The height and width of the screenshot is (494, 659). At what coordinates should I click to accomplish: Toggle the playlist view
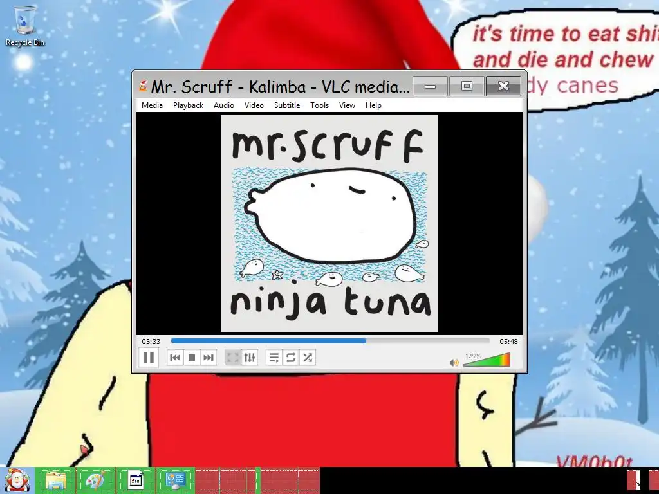click(x=274, y=358)
